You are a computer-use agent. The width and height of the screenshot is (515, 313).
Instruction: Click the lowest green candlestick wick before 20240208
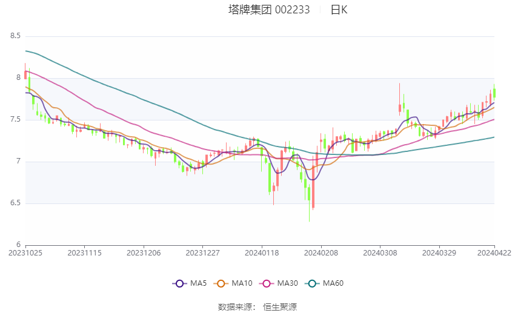tap(309, 203)
